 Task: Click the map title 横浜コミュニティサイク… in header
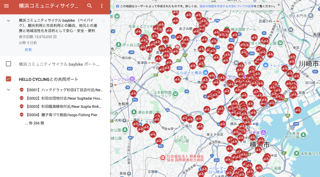(x=48, y=6)
